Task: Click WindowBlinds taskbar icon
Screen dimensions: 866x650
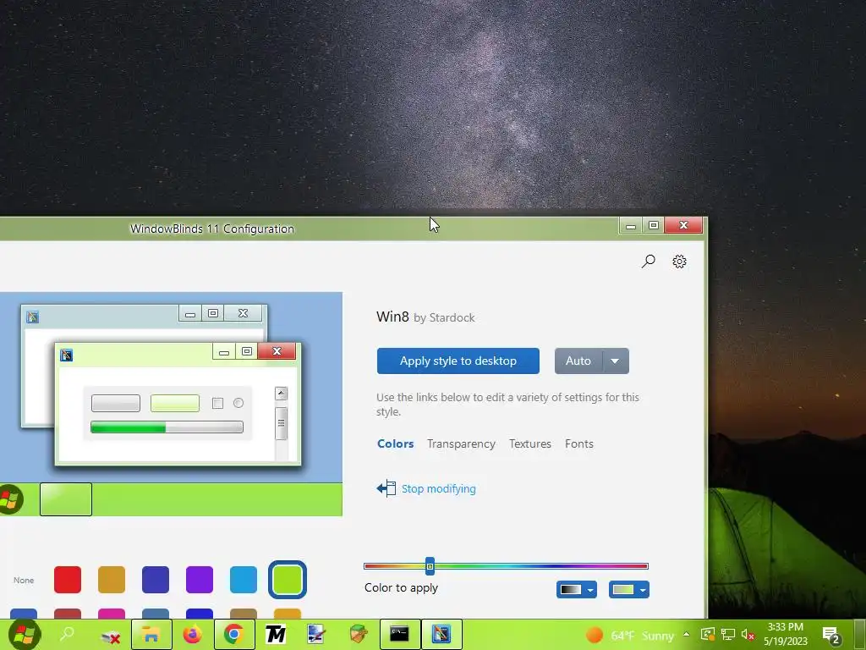Action: pos(441,634)
